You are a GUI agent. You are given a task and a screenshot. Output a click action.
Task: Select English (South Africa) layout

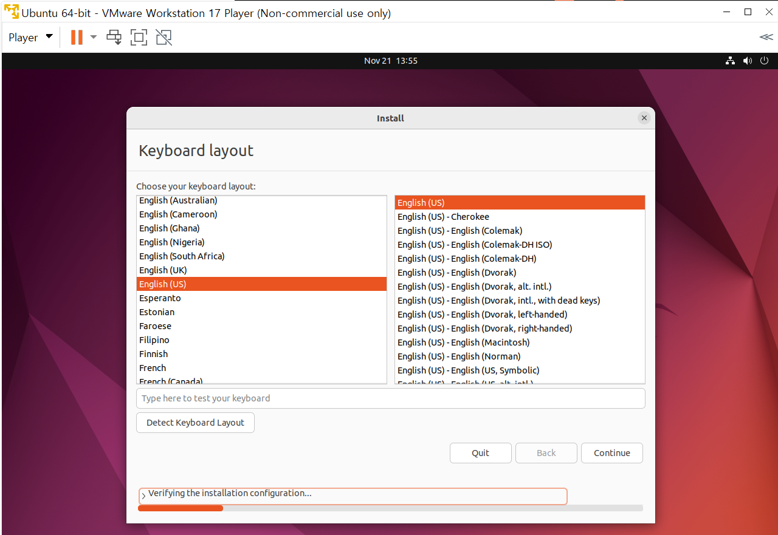coord(261,256)
